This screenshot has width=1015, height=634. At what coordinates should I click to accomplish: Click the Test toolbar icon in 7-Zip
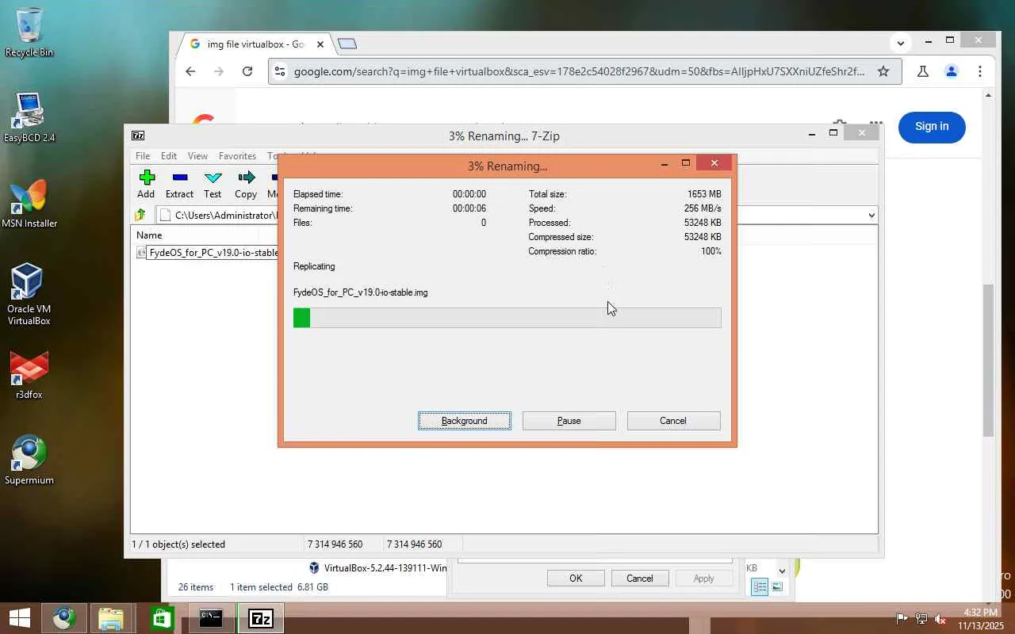(213, 178)
